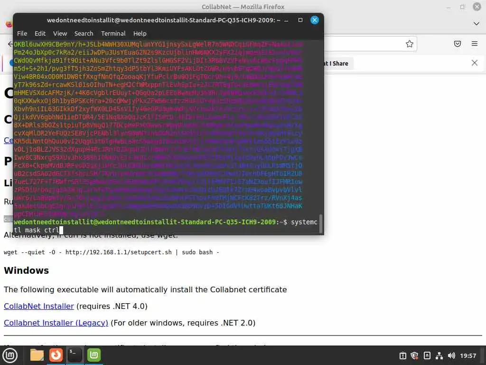The image size is (486, 365).
Task: Open the File menu in terminal
Action: (22, 34)
